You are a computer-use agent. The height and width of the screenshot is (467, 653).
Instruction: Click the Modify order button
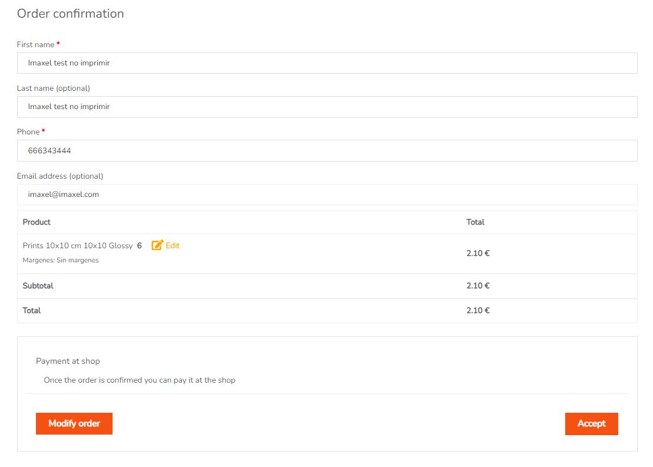point(74,423)
